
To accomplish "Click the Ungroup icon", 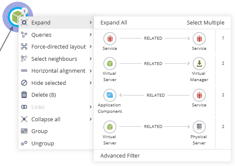I will [24, 143].
